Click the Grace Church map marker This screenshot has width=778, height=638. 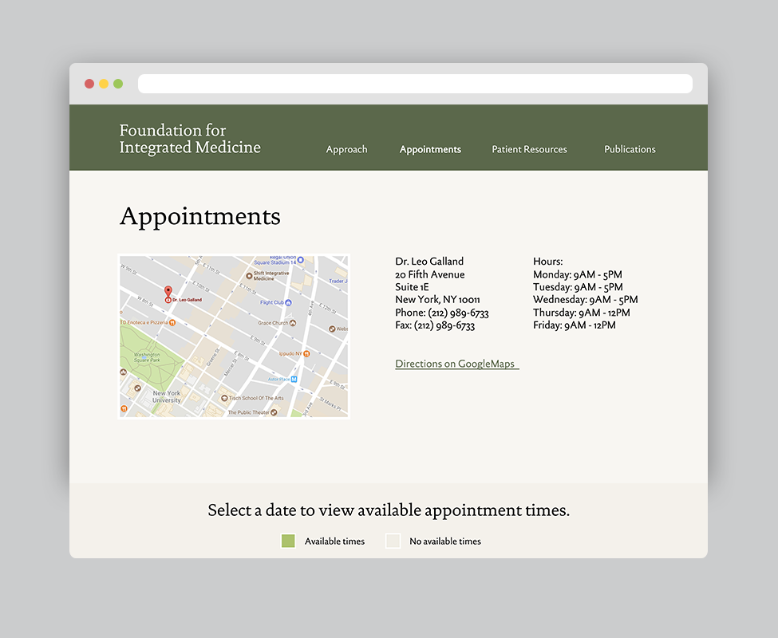(x=293, y=323)
